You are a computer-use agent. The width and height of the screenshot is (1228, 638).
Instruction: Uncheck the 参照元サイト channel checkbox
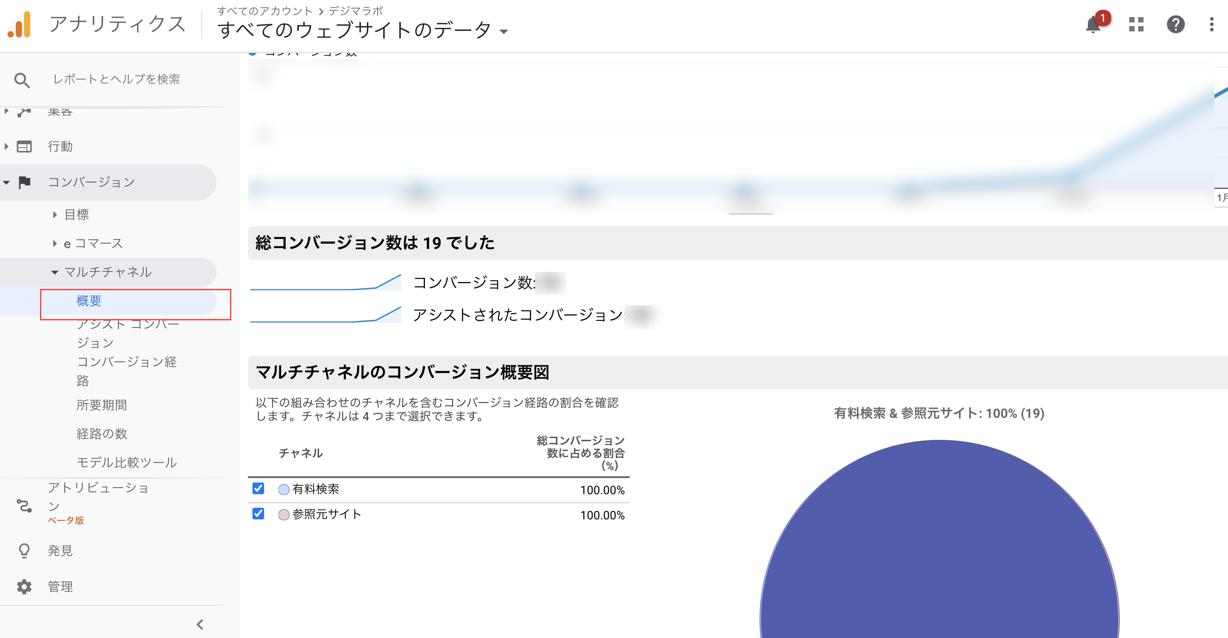(258, 514)
